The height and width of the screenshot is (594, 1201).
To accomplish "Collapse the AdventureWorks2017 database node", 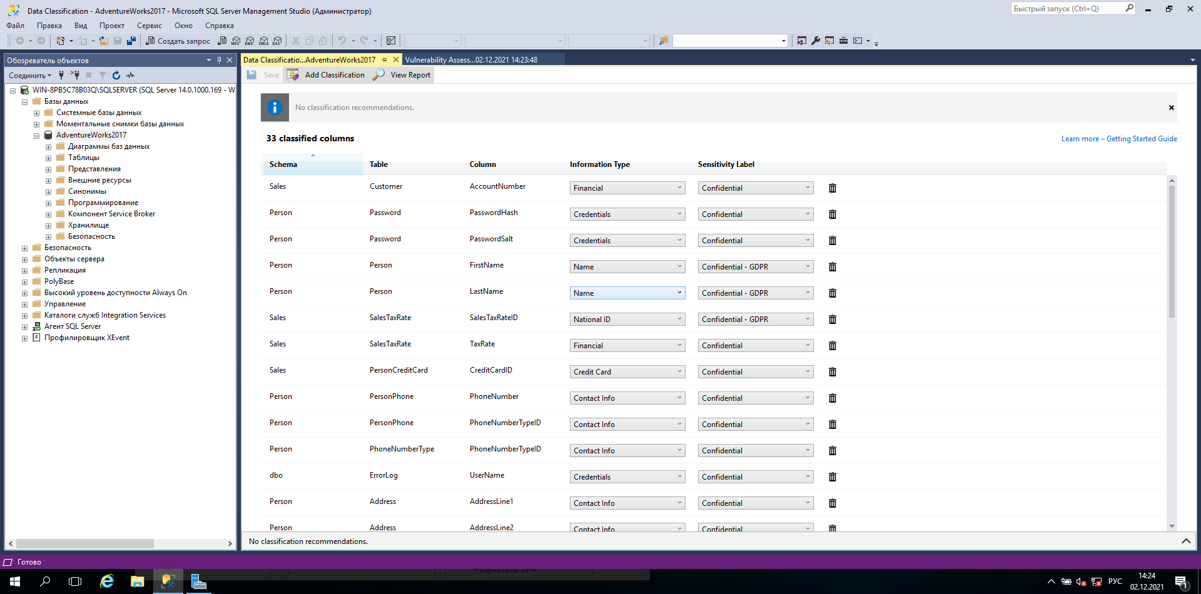I will [x=36, y=136].
